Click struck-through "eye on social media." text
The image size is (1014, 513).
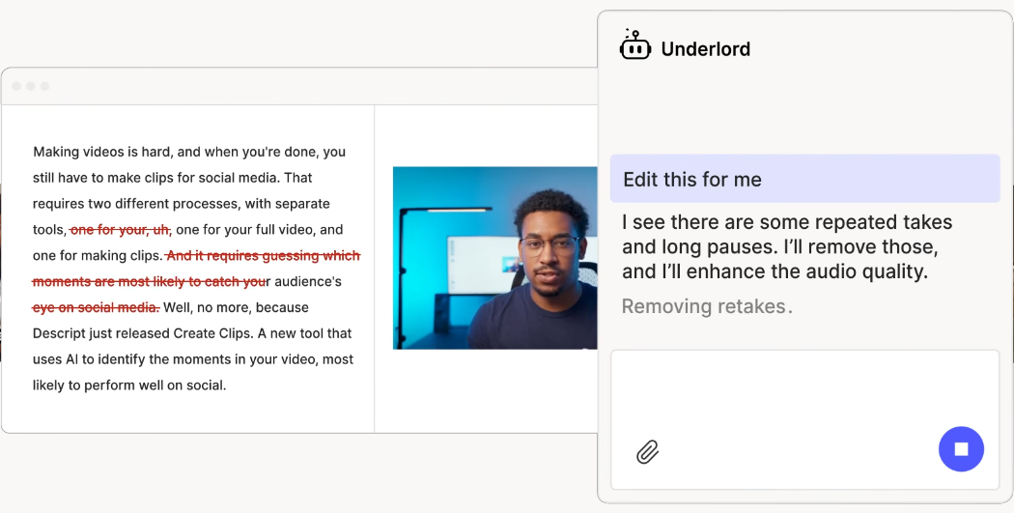pyautogui.click(x=96, y=307)
